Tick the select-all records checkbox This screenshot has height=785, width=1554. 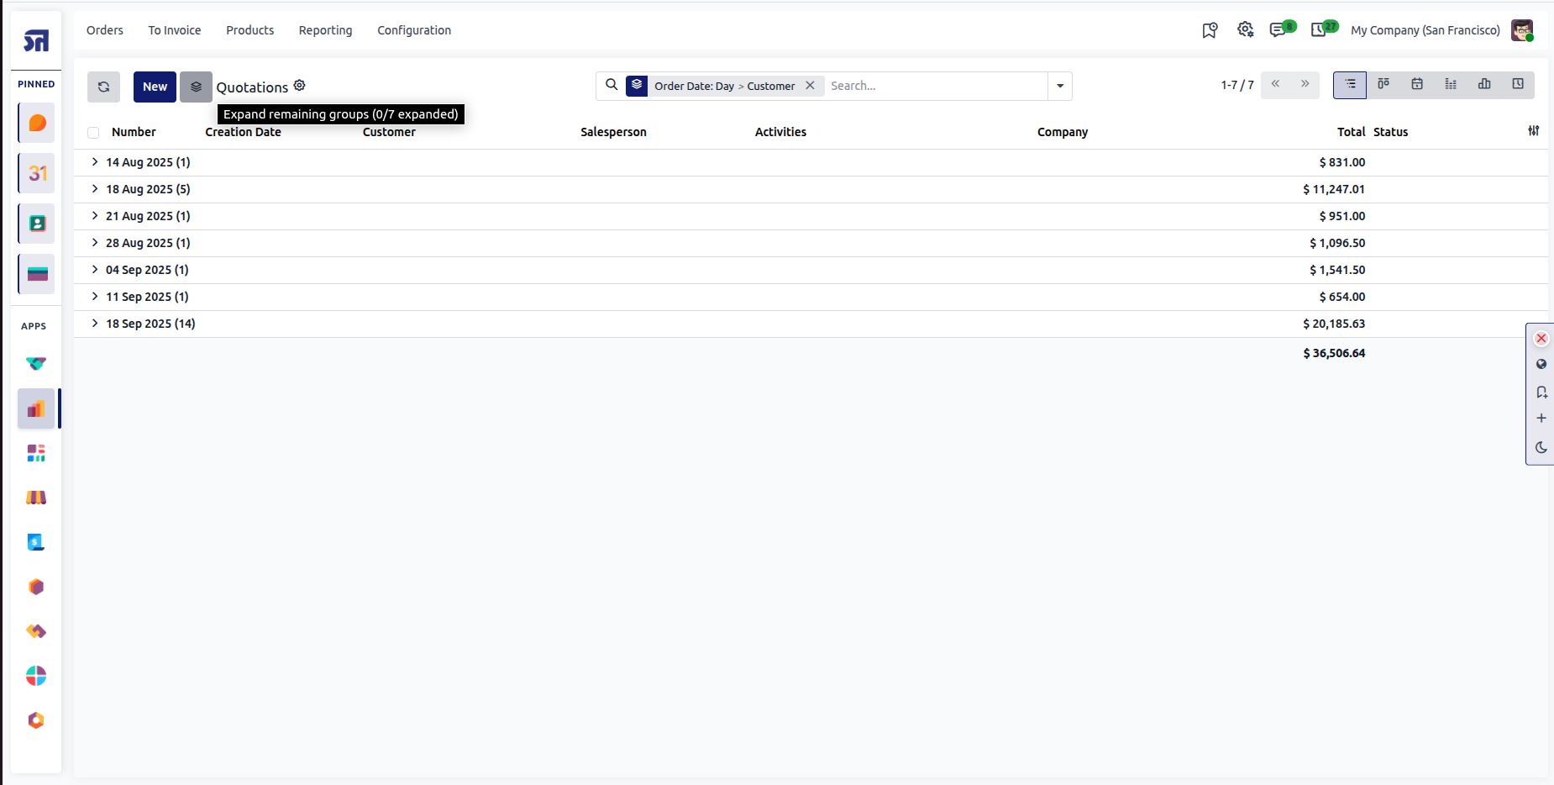(93, 133)
